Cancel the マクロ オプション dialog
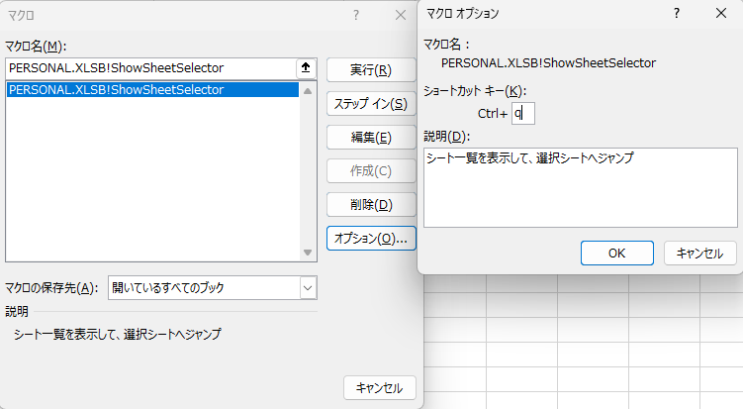The height and width of the screenshot is (409, 743). click(700, 253)
